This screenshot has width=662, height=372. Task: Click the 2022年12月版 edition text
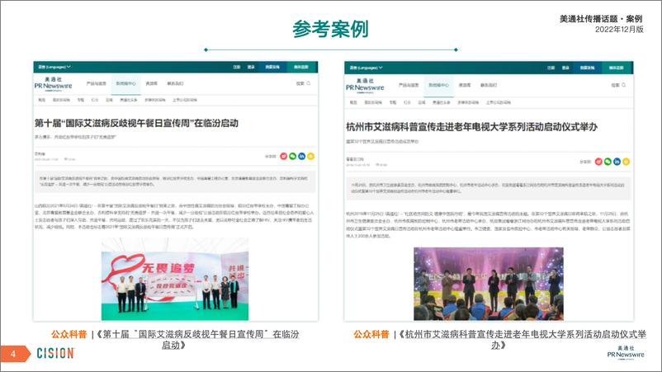pos(619,30)
